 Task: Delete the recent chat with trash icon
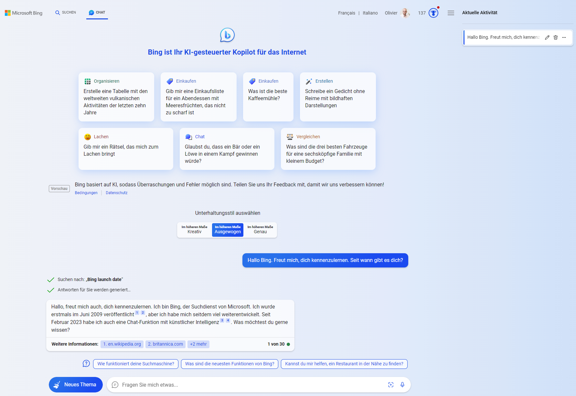pyautogui.click(x=556, y=37)
